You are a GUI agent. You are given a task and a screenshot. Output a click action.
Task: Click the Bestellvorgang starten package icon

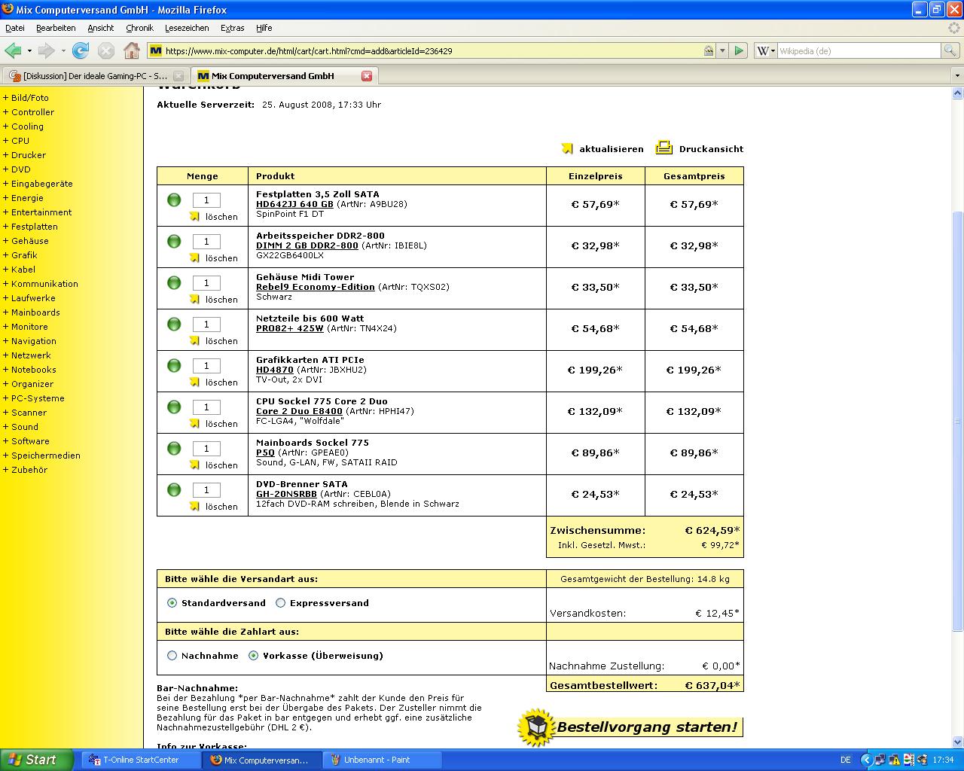coord(535,727)
